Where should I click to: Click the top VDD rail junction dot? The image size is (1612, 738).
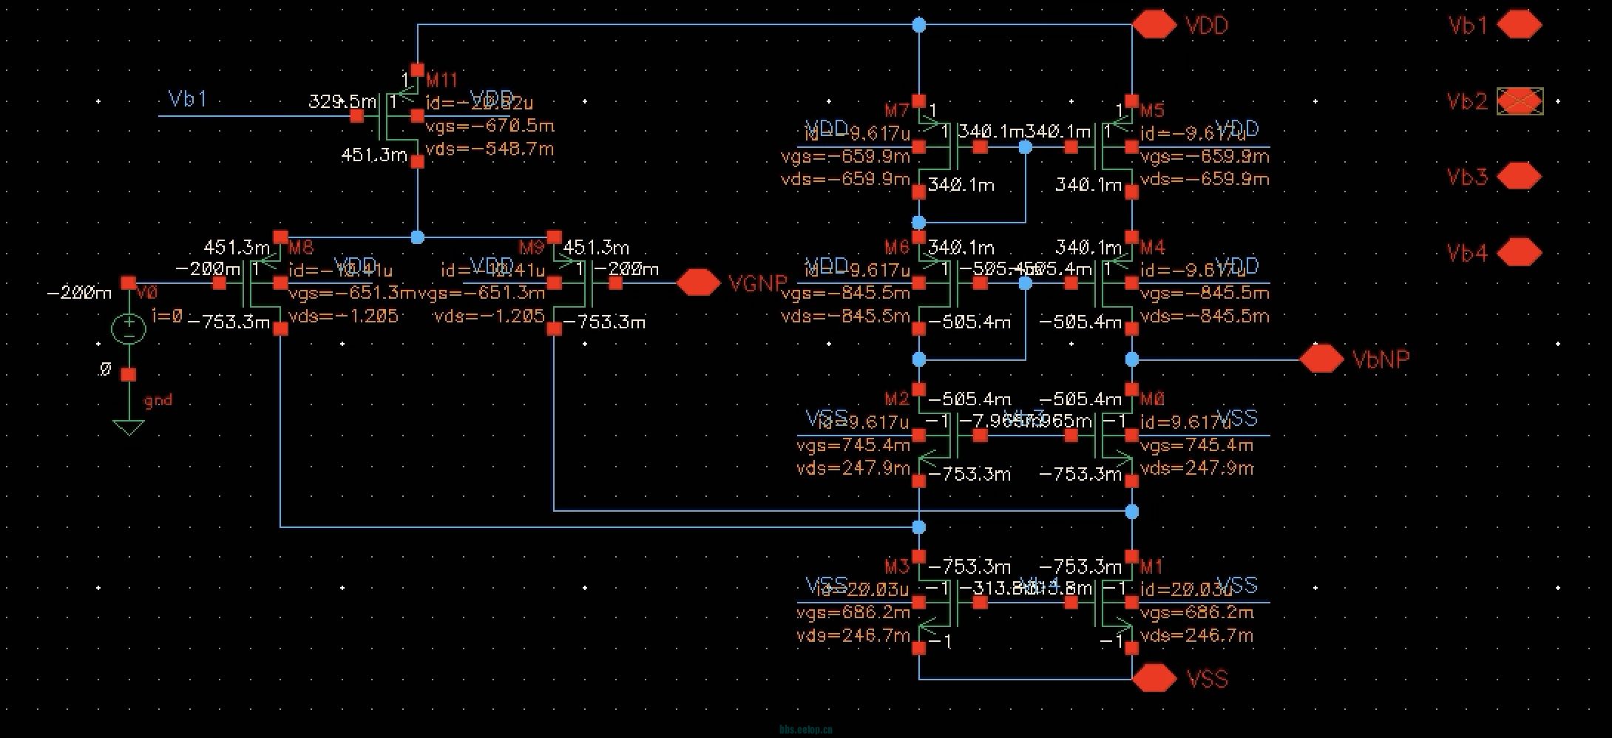pyautogui.click(x=919, y=25)
